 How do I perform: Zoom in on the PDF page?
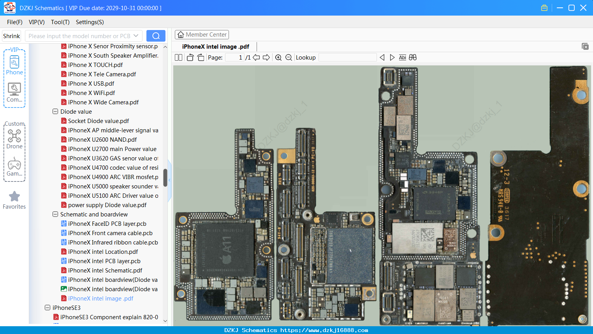(x=278, y=58)
